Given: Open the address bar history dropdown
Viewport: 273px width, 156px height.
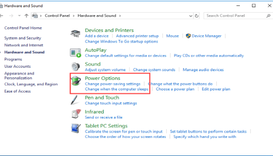Looking at the screenshot, I should tap(190, 16).
